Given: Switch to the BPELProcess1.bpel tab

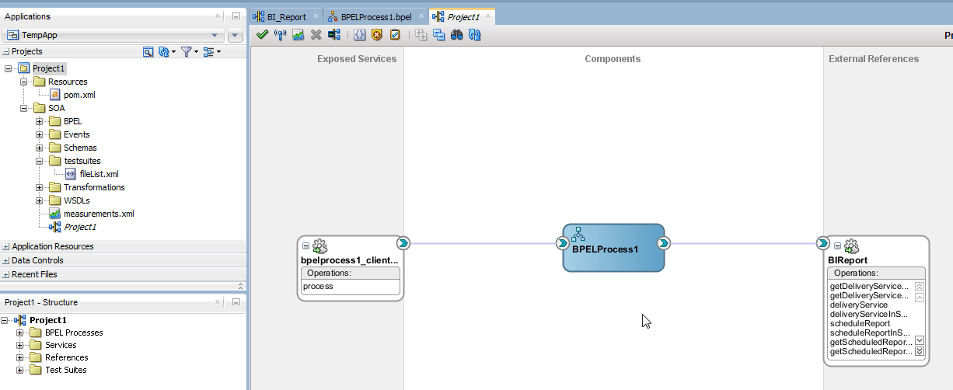Looking at the screenshot, I should 376,16.
